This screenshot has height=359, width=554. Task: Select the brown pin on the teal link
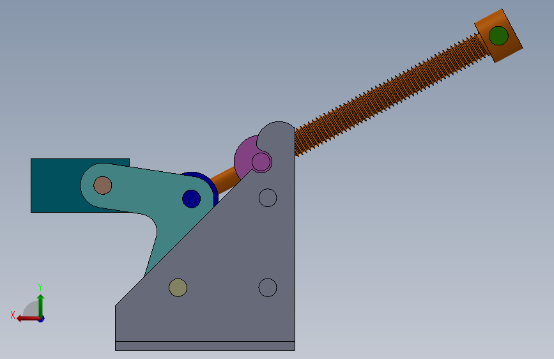click(103, 185)
